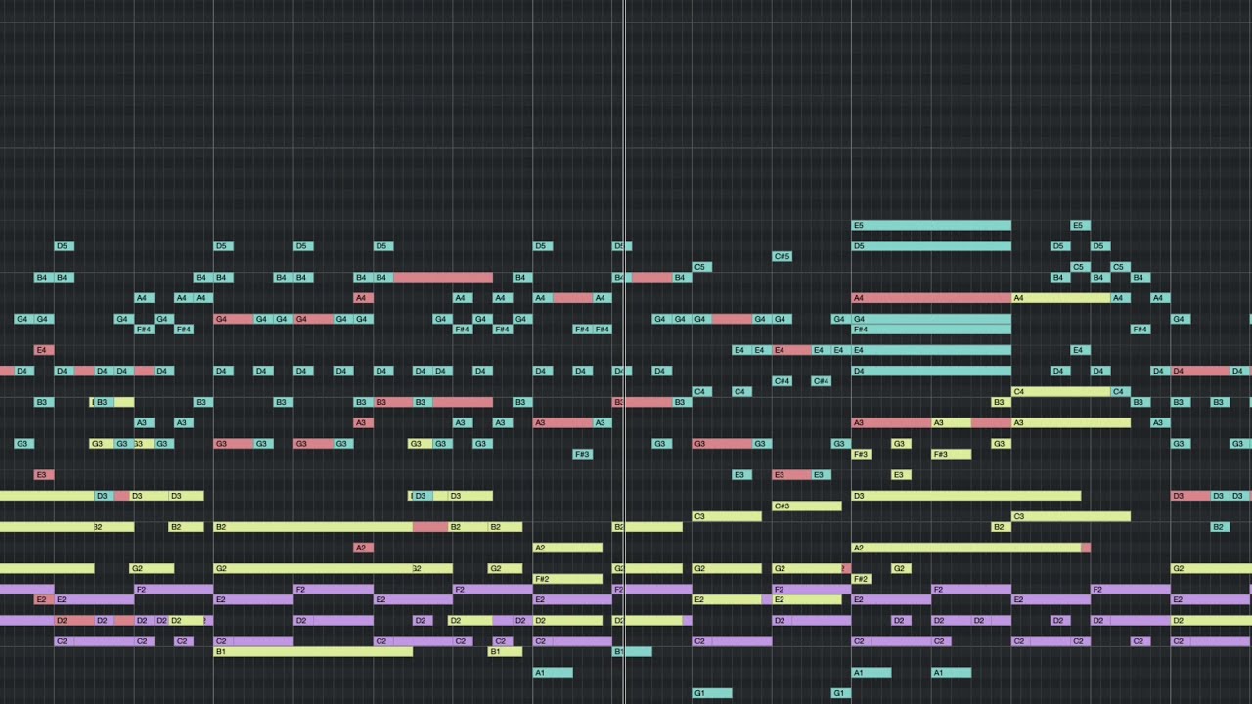Click the shorter yellow C3 note

pos(727,516)
